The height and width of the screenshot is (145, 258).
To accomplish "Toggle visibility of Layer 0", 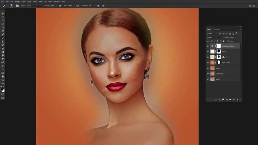I will click(x=208, y=79).
